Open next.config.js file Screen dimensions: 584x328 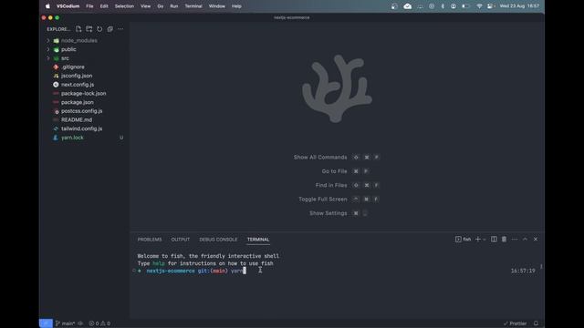78,85
